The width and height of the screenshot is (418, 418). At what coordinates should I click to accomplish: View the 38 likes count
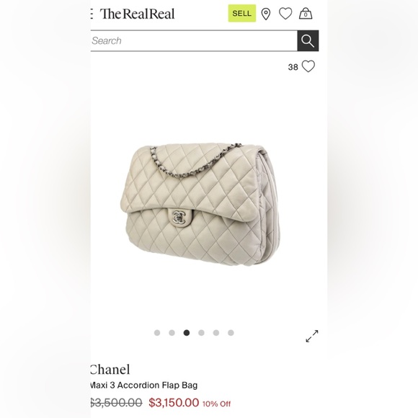tap(293, 67)
